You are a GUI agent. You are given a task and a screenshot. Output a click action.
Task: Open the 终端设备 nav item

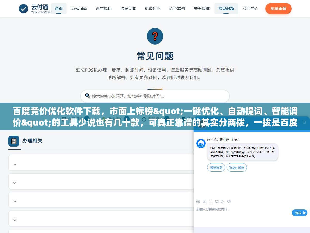tap(128, 9)
